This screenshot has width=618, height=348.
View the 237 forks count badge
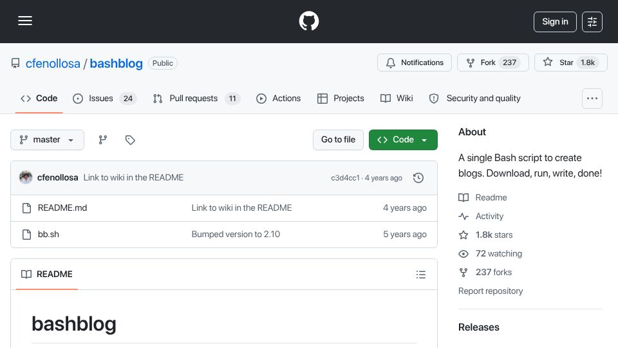509,63
